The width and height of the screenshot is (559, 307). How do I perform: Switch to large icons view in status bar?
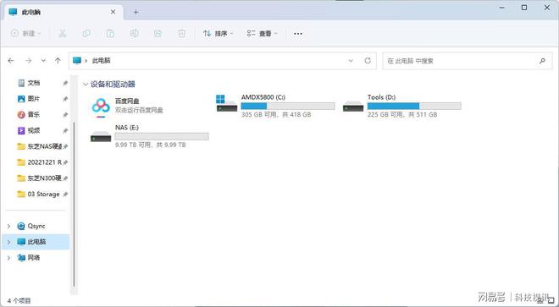point(551,300)
